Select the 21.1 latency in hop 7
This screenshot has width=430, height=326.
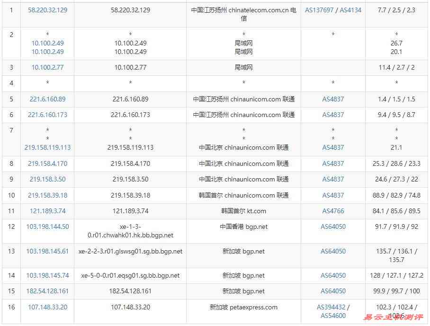(x=396, y=148)
